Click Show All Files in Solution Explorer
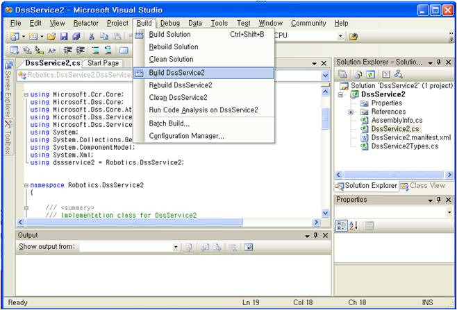Viewport: 457px width, 310px height. [x=358, y=74]
